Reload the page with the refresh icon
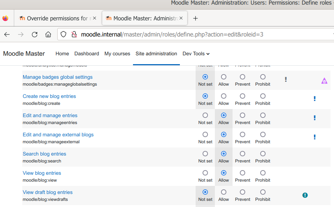334x207 pixels. 35,35
